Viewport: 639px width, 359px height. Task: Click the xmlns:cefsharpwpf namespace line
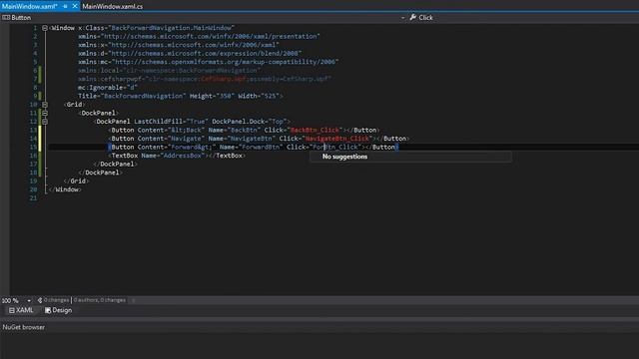(x=205, y=79)
